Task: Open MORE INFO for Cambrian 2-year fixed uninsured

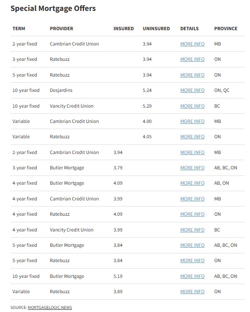Action: [192, 44]
